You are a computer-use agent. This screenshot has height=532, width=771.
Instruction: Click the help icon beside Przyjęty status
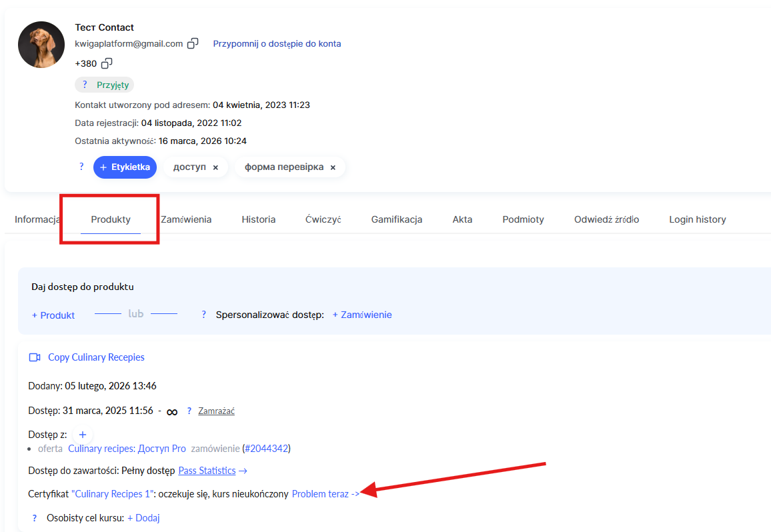[x=85, y=85]
